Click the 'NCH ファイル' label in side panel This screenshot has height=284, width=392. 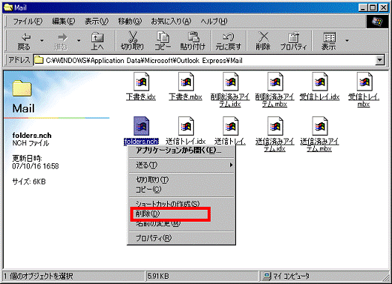click(x=30, y=143)
